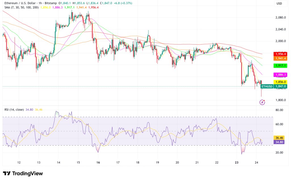291x181 pixels.
Task: Click the 23 date label on the time axis
Action: click(x=237, y=162)
